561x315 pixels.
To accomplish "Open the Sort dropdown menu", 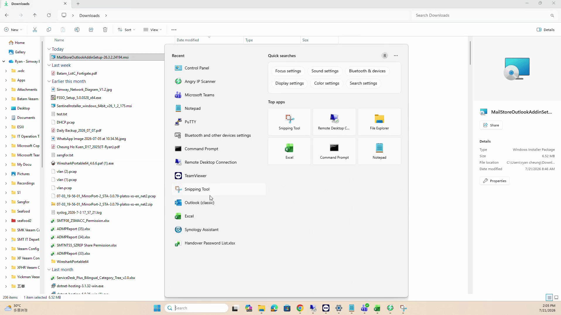I will click(126, 30).
